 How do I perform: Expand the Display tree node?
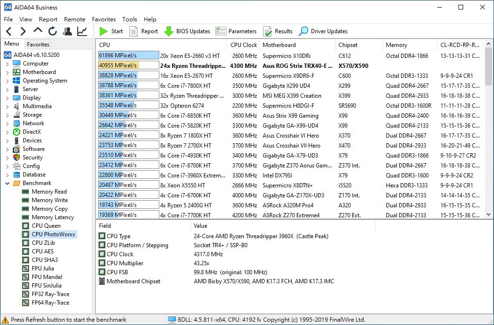7,98
